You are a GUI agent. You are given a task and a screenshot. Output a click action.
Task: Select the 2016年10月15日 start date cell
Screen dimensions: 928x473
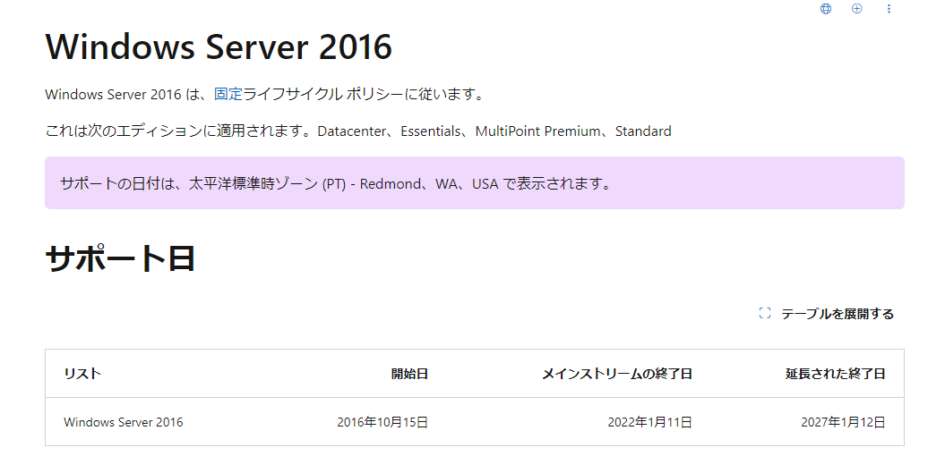pyautogui.click(x=382, y=422)
